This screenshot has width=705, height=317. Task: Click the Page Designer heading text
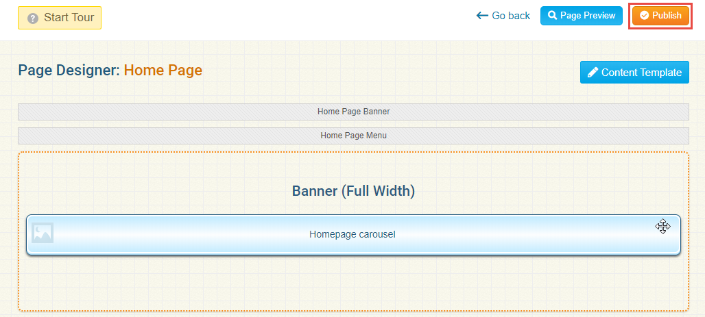coord(69,71)
